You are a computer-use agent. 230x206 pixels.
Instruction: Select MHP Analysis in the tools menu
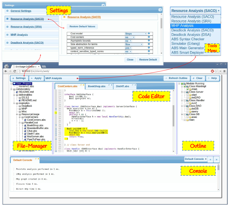(x=195, y=26)
